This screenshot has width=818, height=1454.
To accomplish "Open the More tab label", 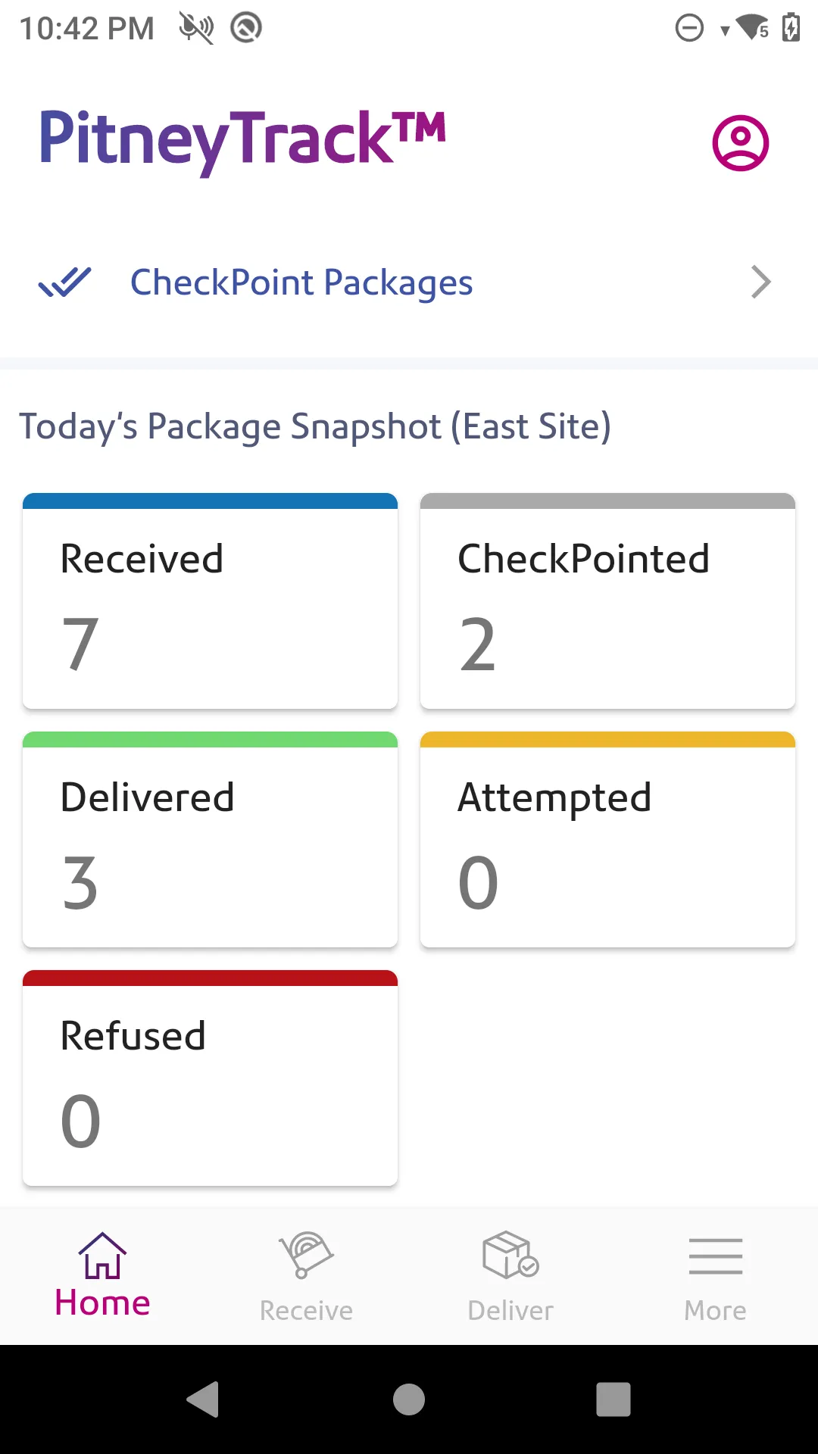I will pos(715,1310).
